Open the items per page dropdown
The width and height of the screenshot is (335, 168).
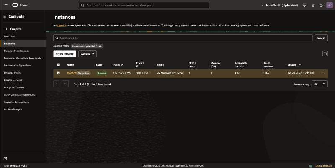tap(320, 84)
